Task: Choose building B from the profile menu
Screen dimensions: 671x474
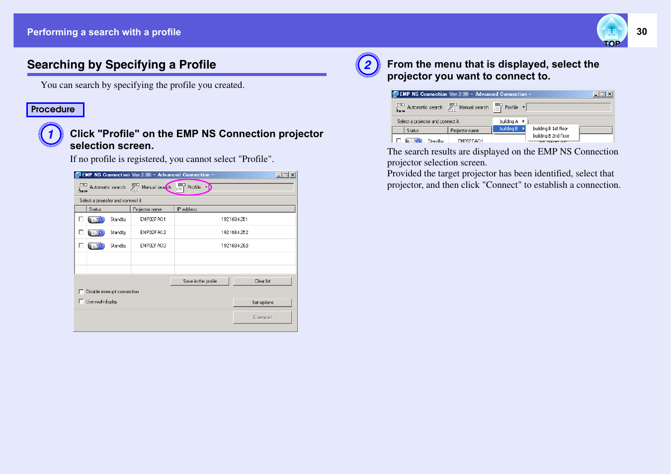Action: pyautogui.click(x=509, y=129)
